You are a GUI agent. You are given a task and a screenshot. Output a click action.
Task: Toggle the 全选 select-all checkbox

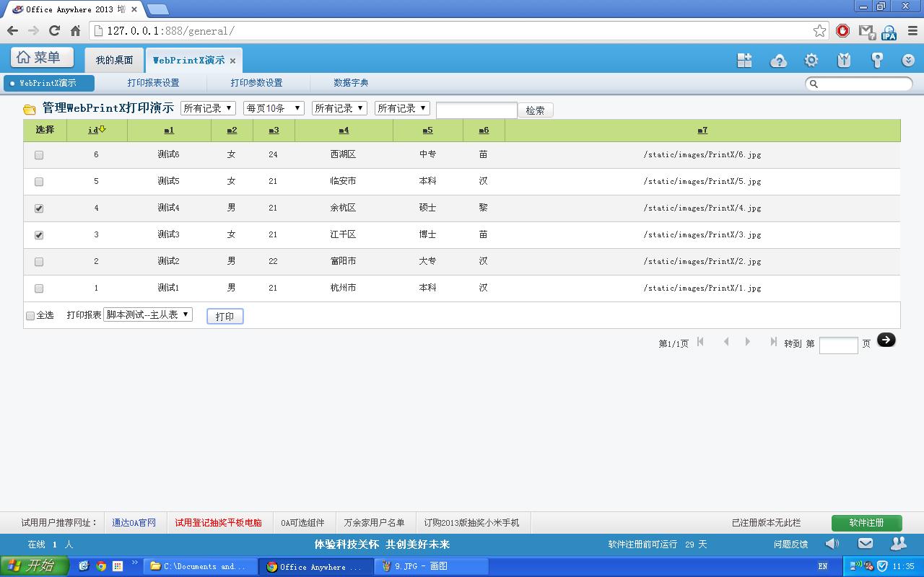[30, 316]
